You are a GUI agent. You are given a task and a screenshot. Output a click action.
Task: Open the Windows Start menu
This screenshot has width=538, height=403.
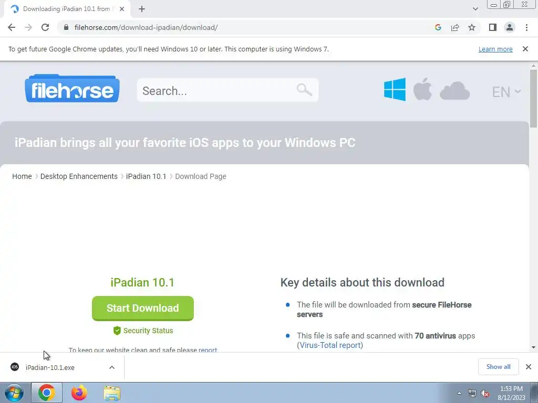(x=14, y=393)
